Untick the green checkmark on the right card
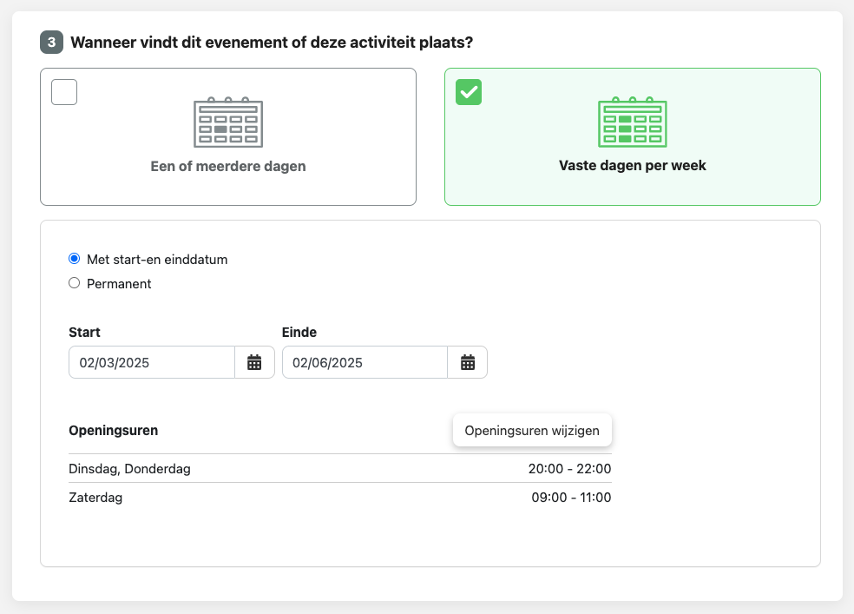 click(x=469, y=92)
